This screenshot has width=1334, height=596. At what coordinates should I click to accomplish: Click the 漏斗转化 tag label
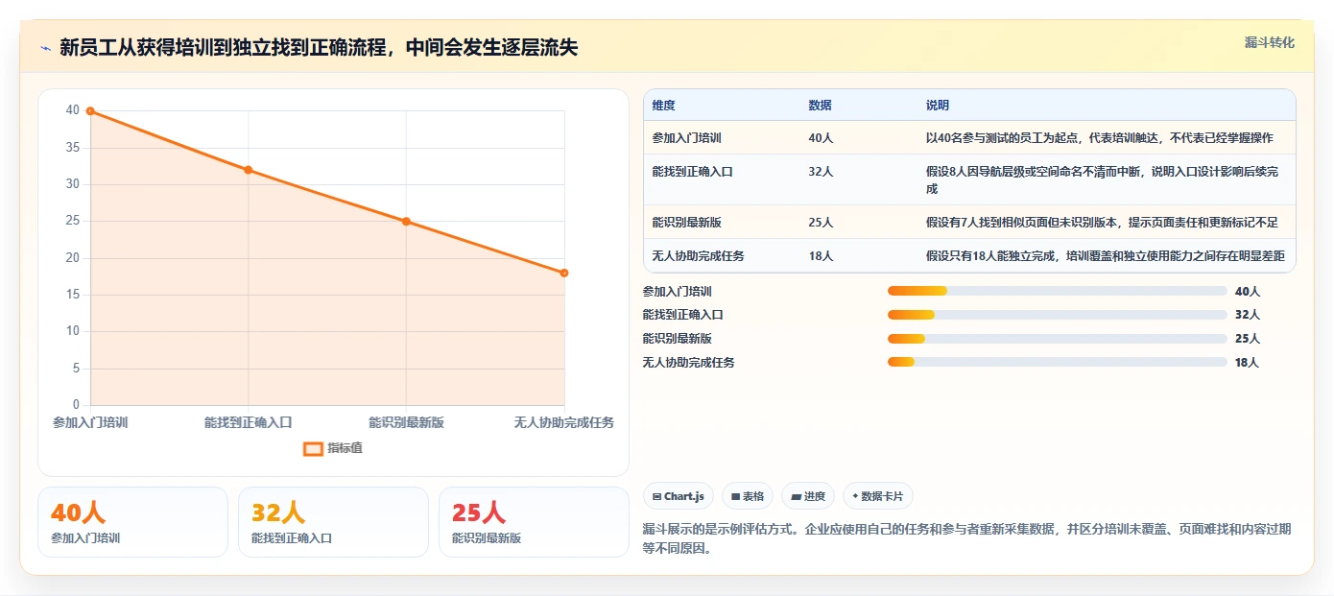pyautogui.click(x=1270, y=42)
